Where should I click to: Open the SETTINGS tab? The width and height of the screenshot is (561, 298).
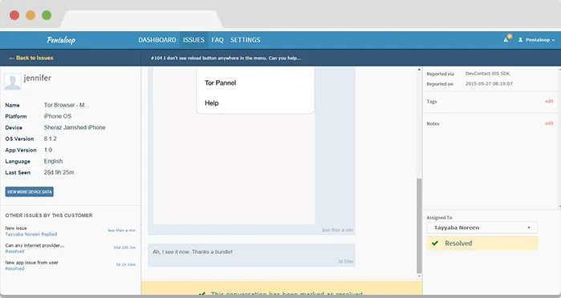pyautogui.click(x=245, y=40)
